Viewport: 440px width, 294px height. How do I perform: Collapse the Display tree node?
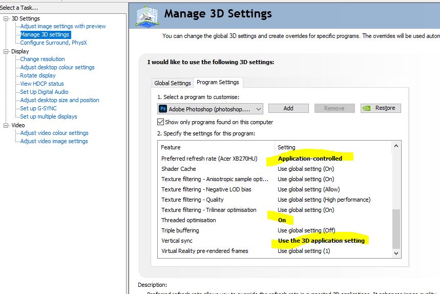[6, 51]
